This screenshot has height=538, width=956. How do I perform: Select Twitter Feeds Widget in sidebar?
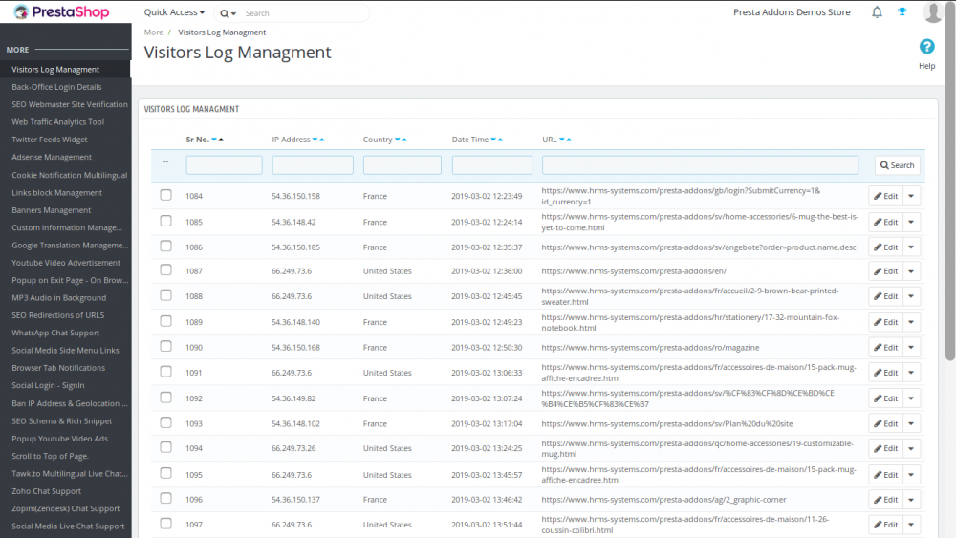(x=50, y=140)
